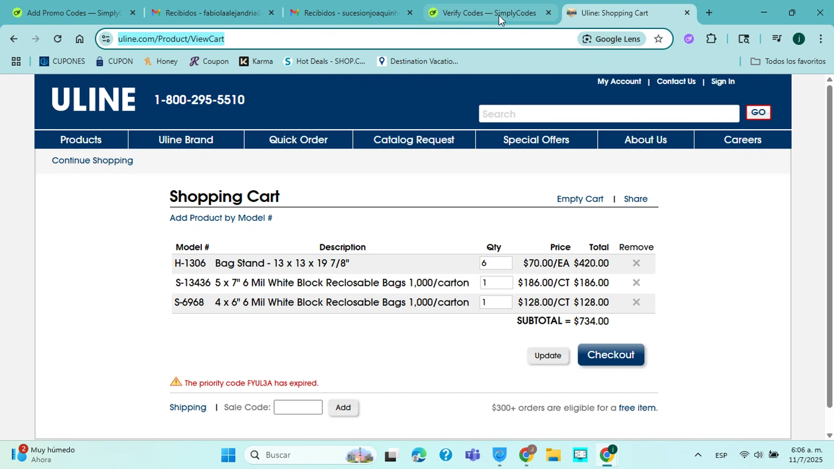Open the About Us menu
This screenshot has width=834, height=469.
646,140
